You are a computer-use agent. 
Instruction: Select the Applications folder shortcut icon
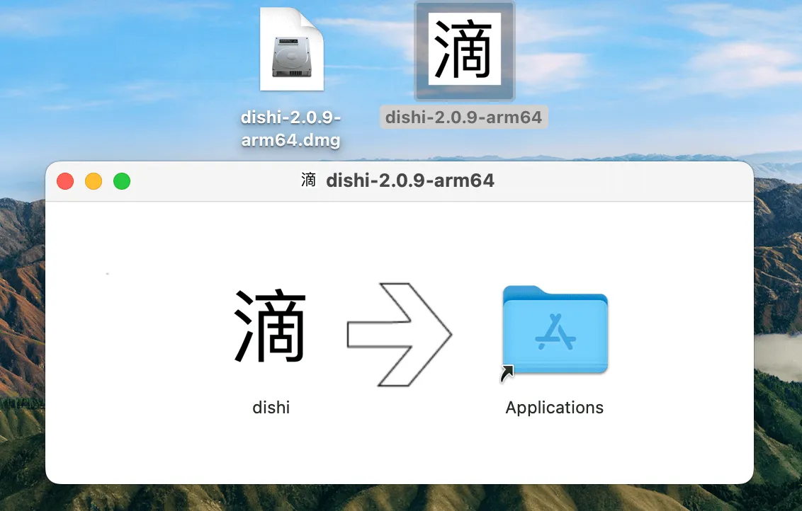[x=555, y=330]
